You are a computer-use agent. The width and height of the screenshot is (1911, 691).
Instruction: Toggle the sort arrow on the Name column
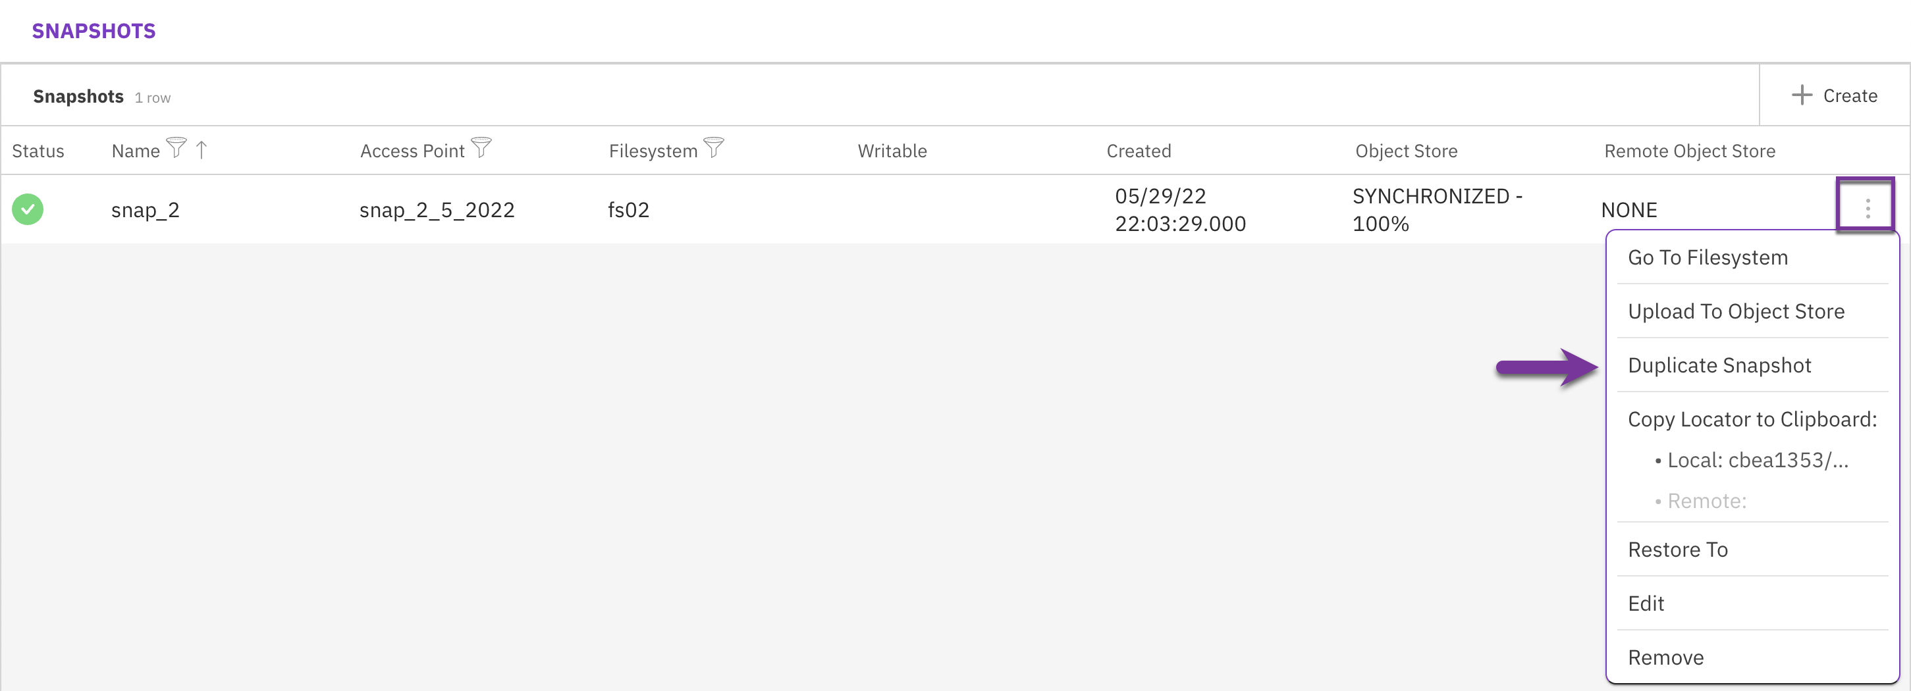[x=201, y=149]
